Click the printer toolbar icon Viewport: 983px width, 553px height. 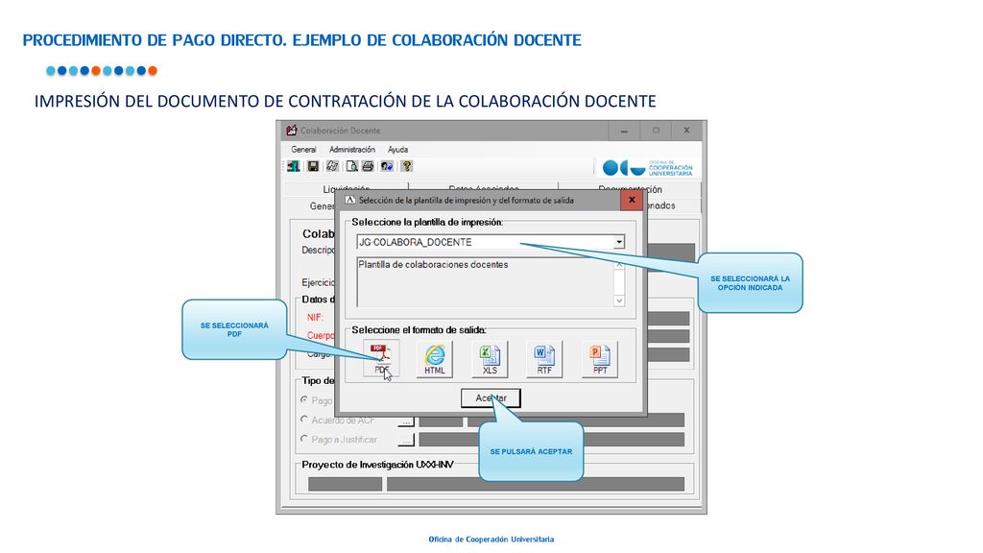pos(368,166)
